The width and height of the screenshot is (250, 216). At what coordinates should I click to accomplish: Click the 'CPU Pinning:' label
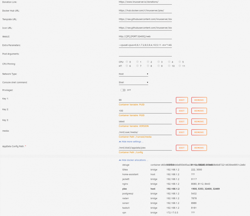[9, 64]
